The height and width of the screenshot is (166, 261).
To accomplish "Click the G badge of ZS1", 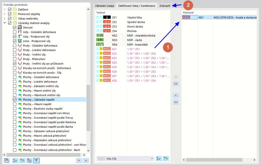I will click(x=107, y=17).
